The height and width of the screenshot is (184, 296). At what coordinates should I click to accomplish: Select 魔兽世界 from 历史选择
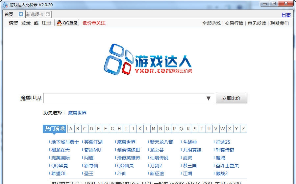click(77, 113)
